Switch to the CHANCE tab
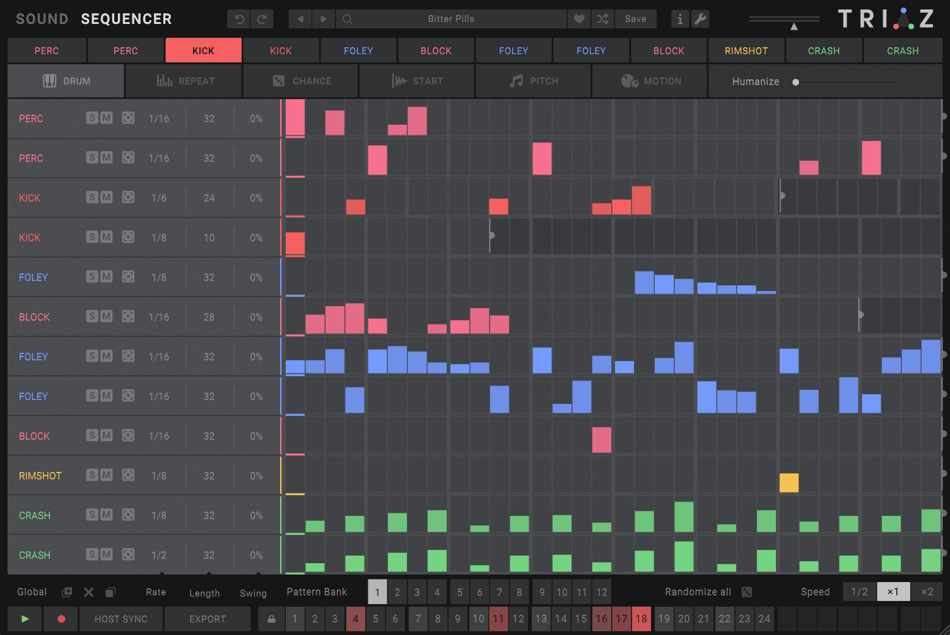 [x=301, y=81]
